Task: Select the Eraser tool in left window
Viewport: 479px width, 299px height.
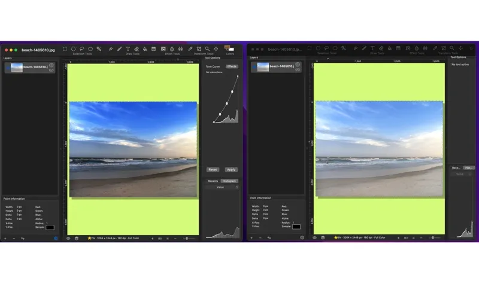Action: coord(137,49)
